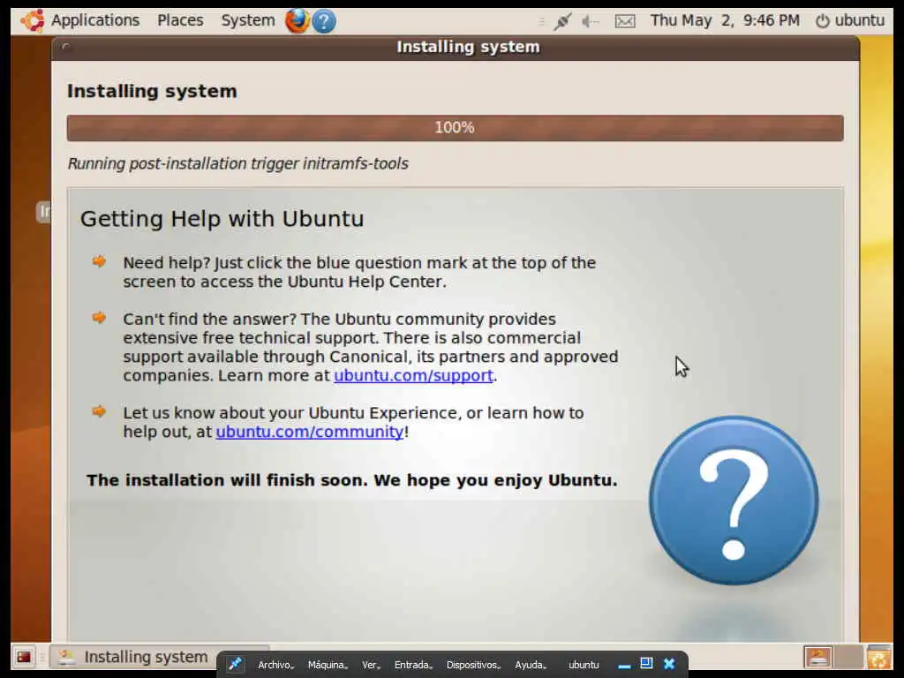Close the VM with the mini toolbar X
Image resolution: width=904 pixels, height=678 pixels.
pos(669,664)
